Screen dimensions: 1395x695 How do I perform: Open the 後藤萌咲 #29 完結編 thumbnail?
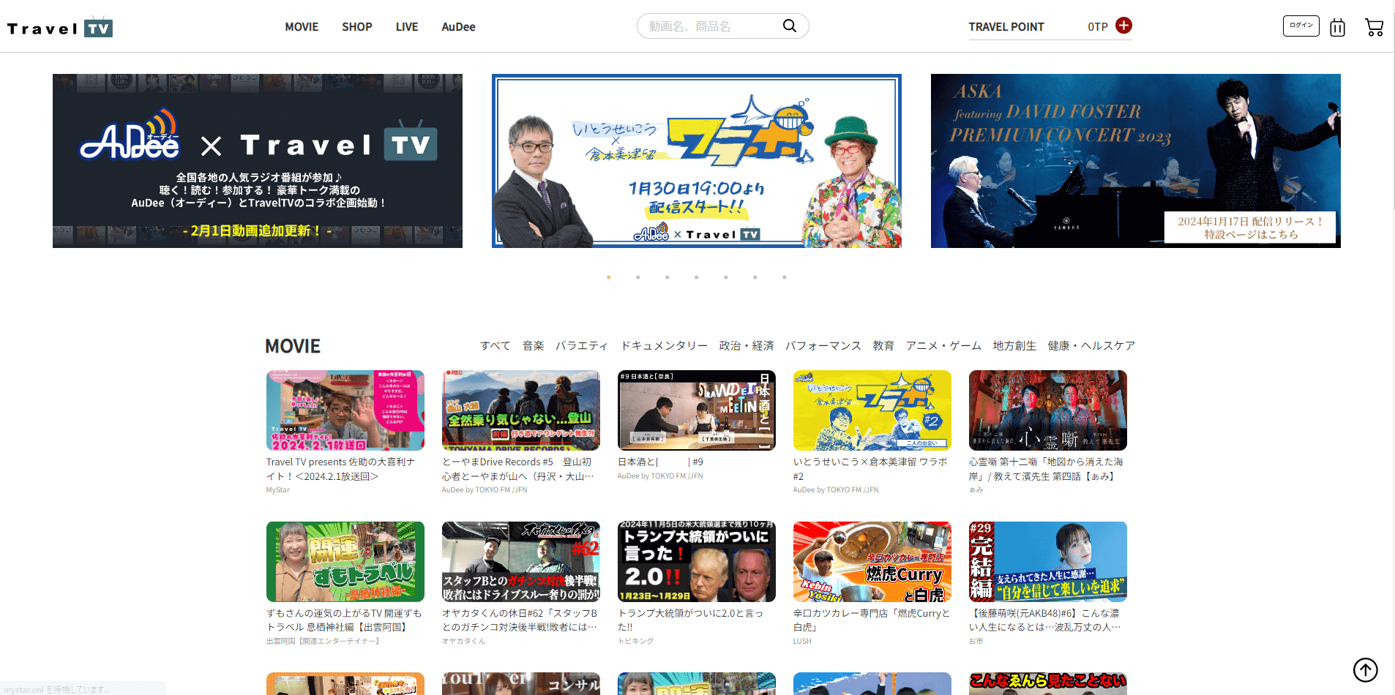(x=1048, y=562)
